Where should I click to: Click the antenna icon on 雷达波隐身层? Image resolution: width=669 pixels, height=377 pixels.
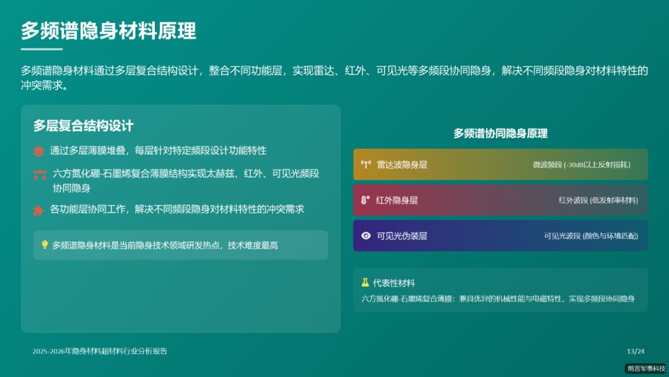pos(365,164)
